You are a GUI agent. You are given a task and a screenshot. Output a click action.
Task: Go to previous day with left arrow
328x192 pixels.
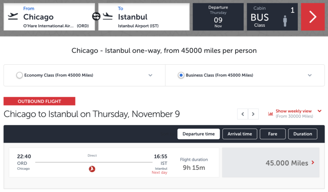click(243, 114)
